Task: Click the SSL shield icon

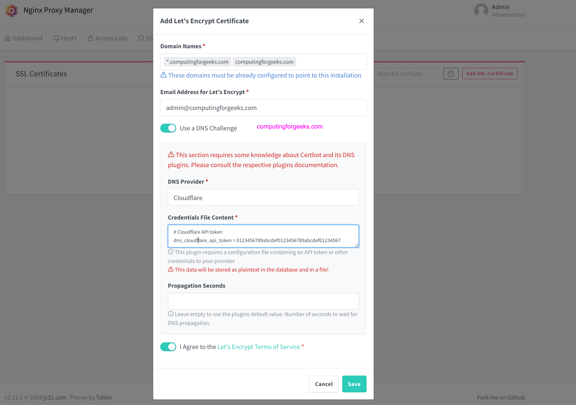Action: point(141,38)
